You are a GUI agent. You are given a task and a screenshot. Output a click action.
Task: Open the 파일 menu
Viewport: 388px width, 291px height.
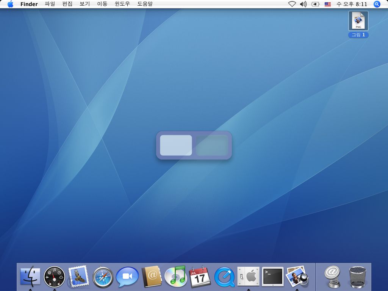click(x=50, y=4)
